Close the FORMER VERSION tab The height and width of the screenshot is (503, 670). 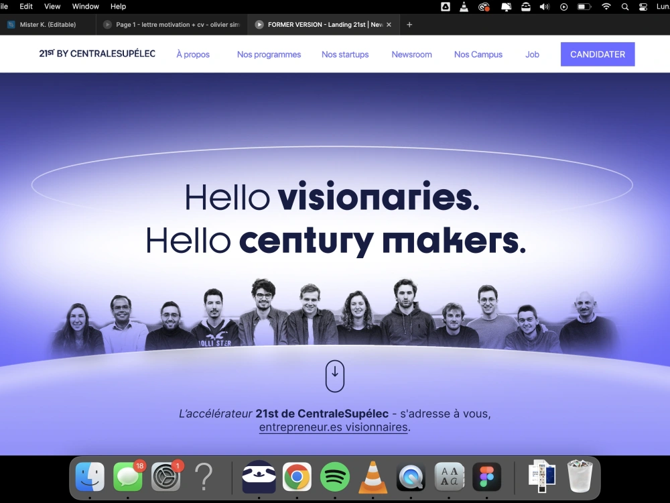click(x=389, y=25)
